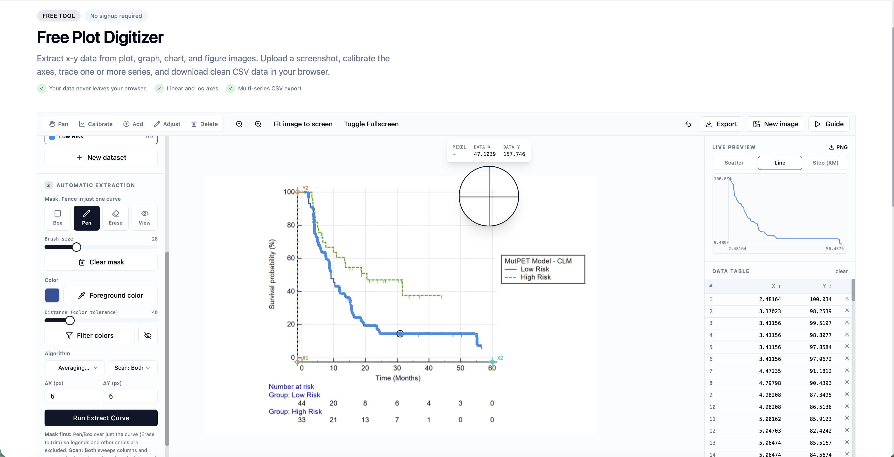
Task: Click the undo arrow icon
Action: coord(688,124)
